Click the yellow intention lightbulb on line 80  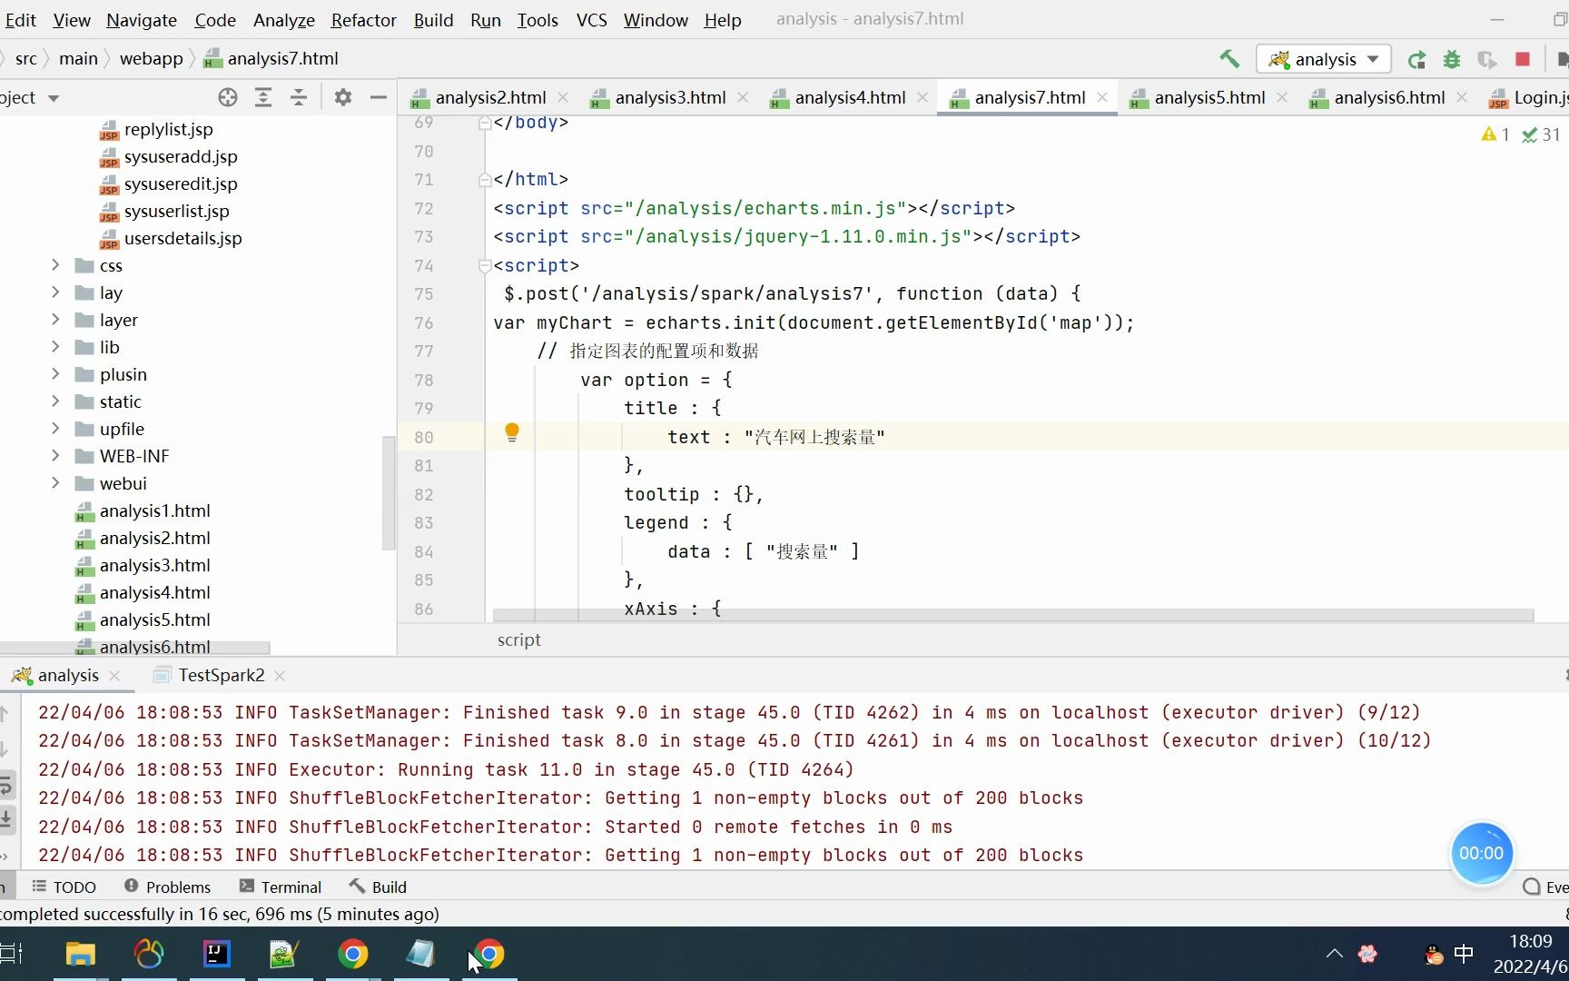click(512, 432)
